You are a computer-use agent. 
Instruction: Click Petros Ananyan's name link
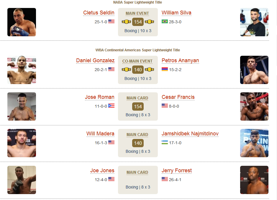coord(180,60)
